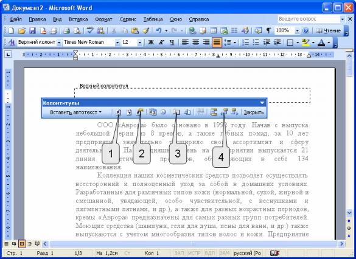Open Колонтитулы toolbar options arrow
356x259 pixels.
coord(262,103)
